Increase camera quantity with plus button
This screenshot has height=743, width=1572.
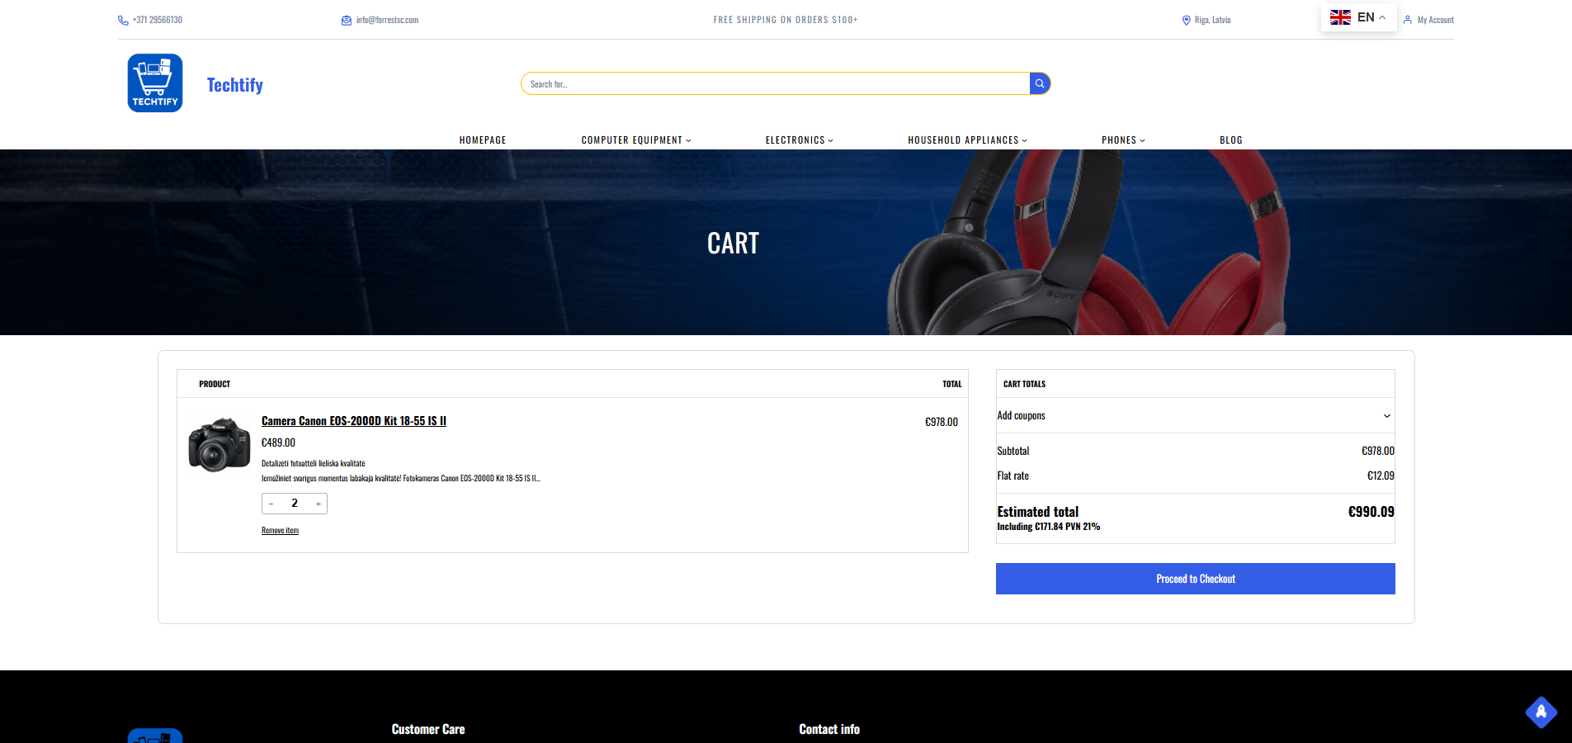318,504
